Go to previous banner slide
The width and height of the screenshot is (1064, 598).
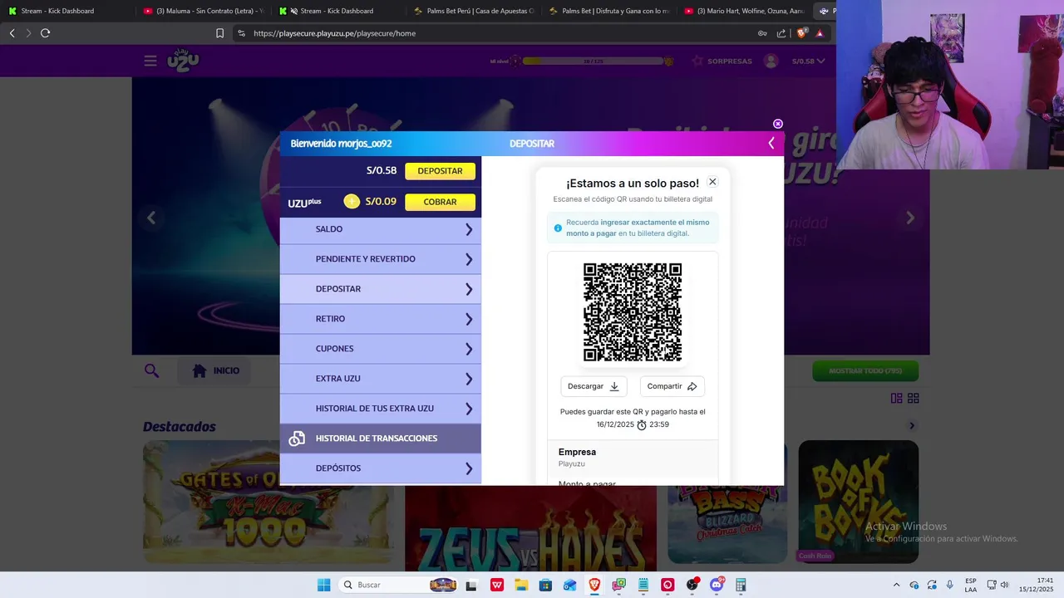click(151, 218)
